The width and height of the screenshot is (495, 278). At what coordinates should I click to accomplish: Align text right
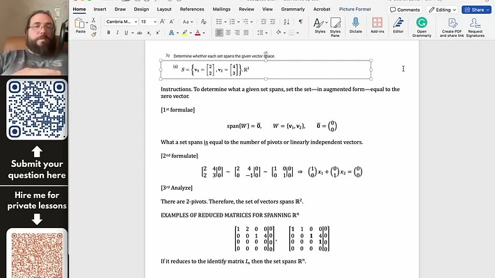[x=237, y=33]
